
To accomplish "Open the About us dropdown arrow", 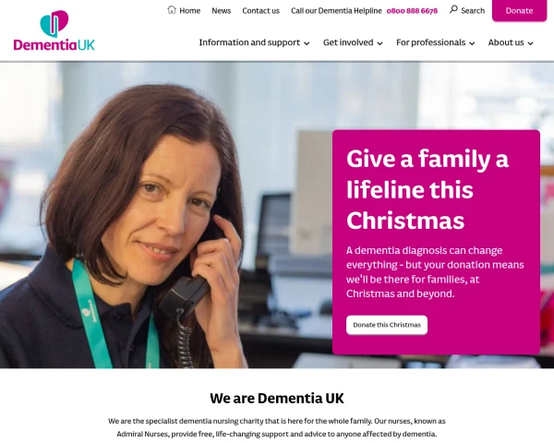I will (530, 43).
